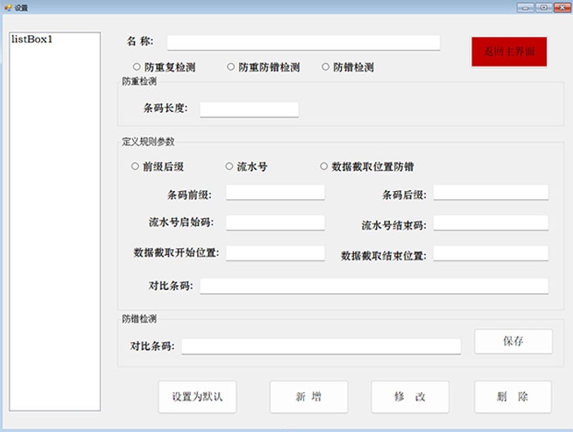The image size is (573, 432).
Task: Minimize the 设置 window
Action: coord(525,7)
